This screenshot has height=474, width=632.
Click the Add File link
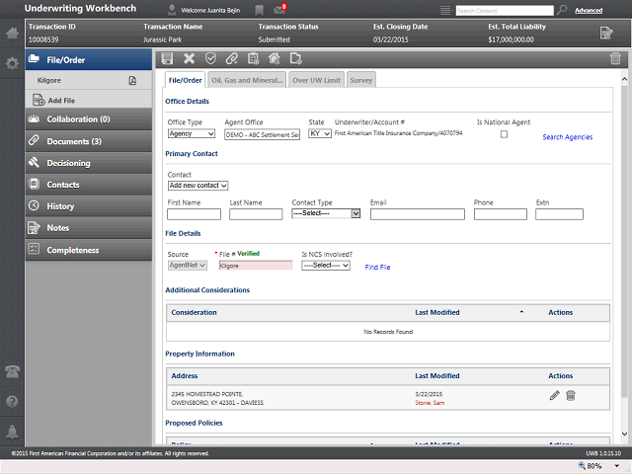[61, 101]
